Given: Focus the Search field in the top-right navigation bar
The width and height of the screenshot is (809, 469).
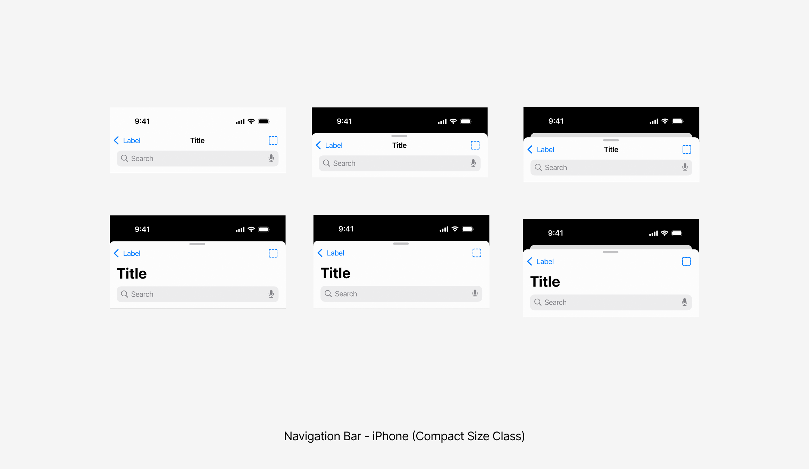Looking at the screenshot, I should click(x=611, y=168).
